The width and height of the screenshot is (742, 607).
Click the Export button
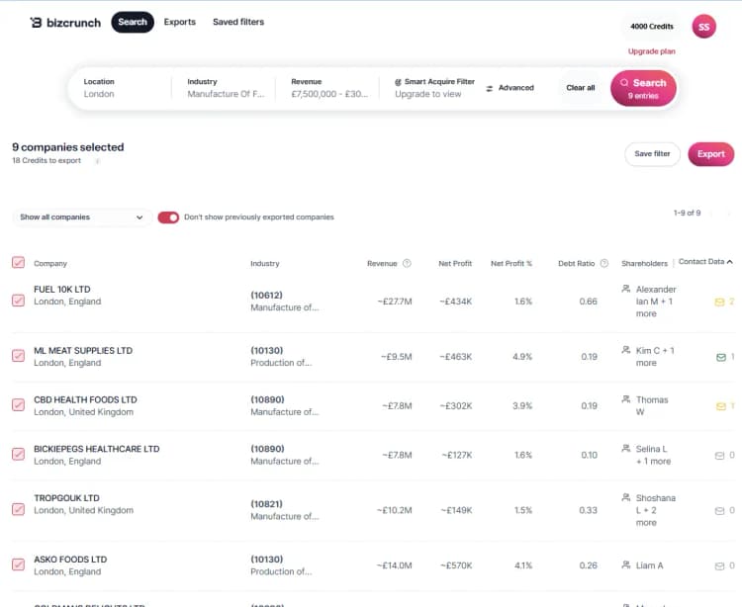[x=710, y=154]
